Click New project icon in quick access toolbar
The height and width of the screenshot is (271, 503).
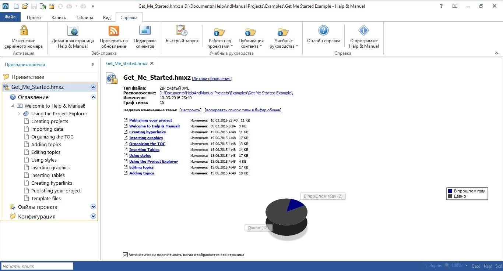(16, 6)
